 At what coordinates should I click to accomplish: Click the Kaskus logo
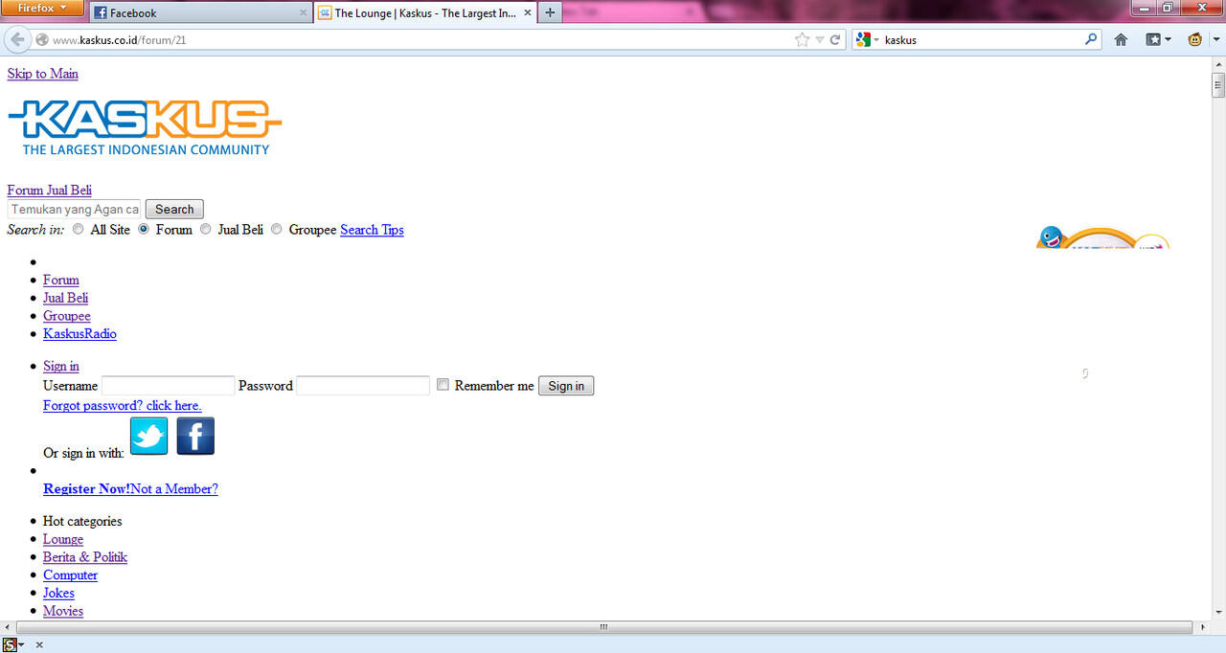click(x=145, y=127)
